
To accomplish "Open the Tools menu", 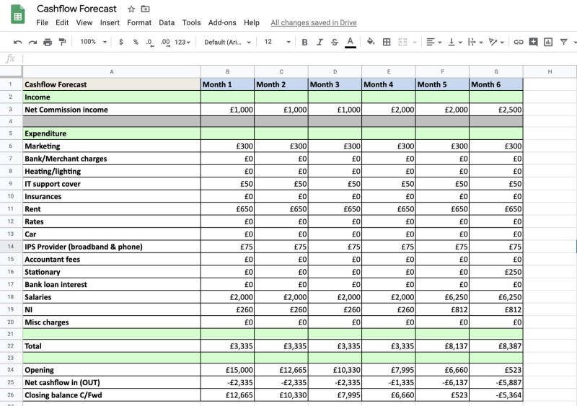I will (x=191, y=23).
